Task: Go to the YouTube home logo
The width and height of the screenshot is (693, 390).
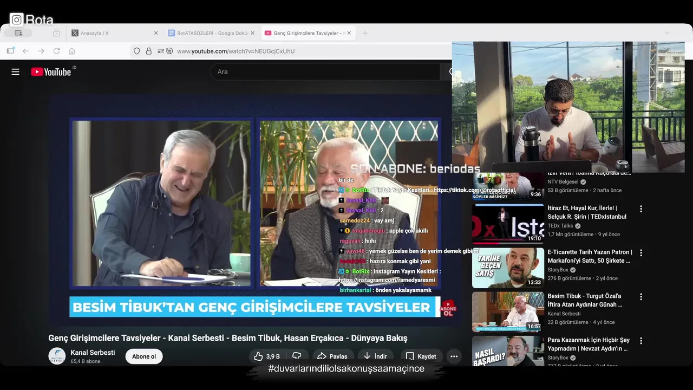Action: coord(51,71)
